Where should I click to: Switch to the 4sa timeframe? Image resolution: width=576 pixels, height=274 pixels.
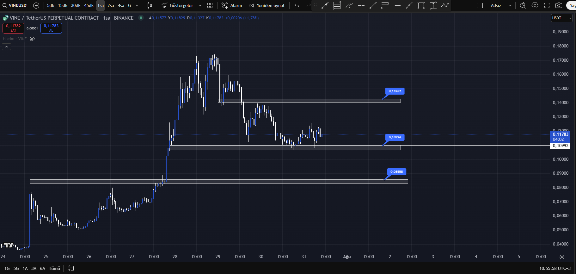(121, 5)
